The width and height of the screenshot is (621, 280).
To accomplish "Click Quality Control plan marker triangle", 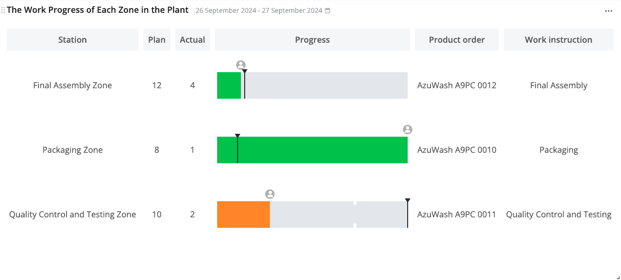I will pyautogui.click(x=408, y=201).
